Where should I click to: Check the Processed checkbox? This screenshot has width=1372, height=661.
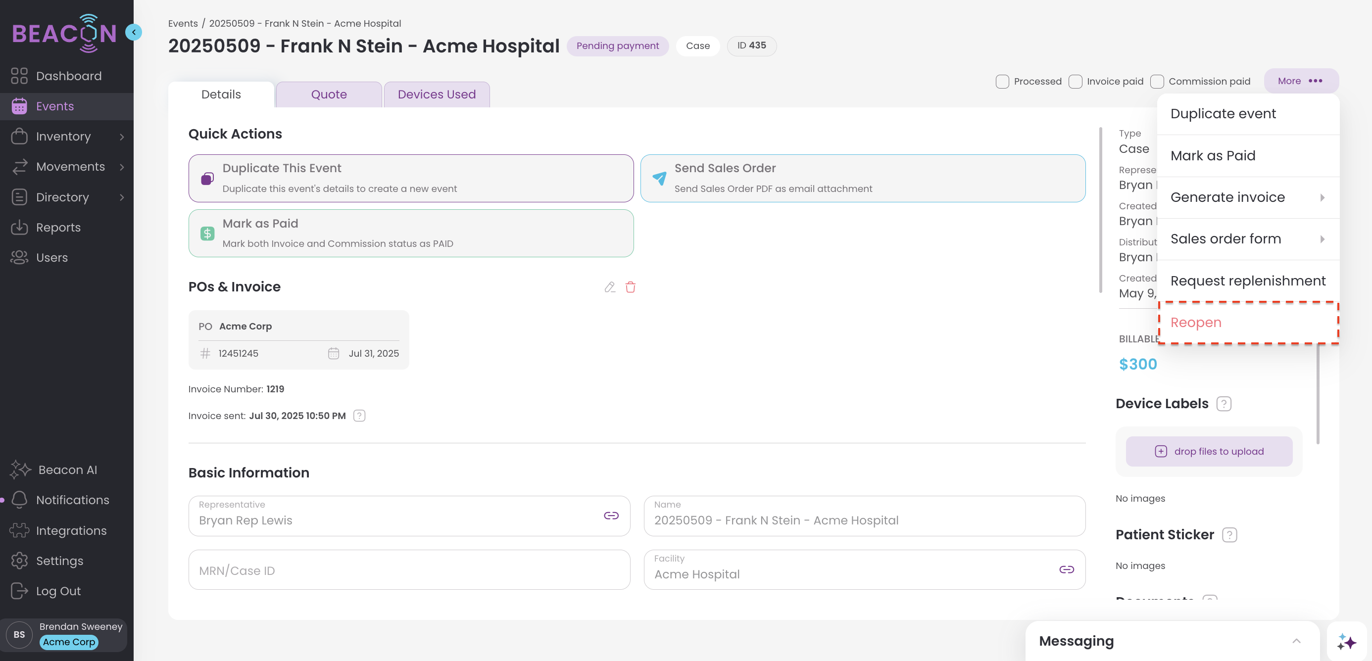(x=1002, y=82)
